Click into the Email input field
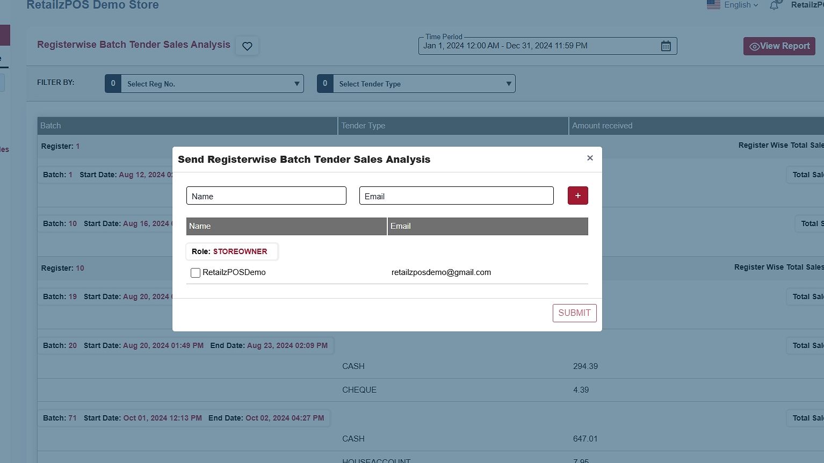 tap(456, 196)
